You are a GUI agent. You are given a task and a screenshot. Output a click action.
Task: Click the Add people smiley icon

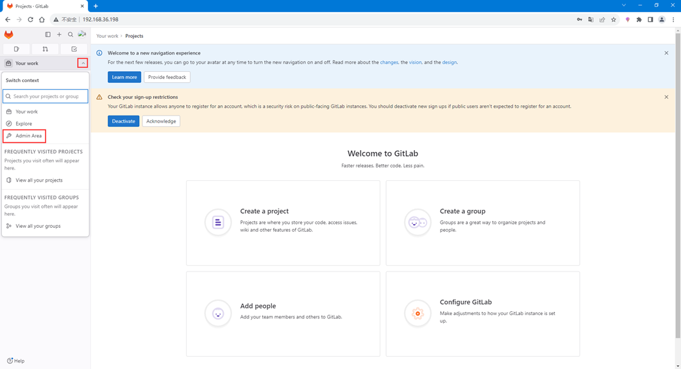pyautogui.click(x=218, y=313)
